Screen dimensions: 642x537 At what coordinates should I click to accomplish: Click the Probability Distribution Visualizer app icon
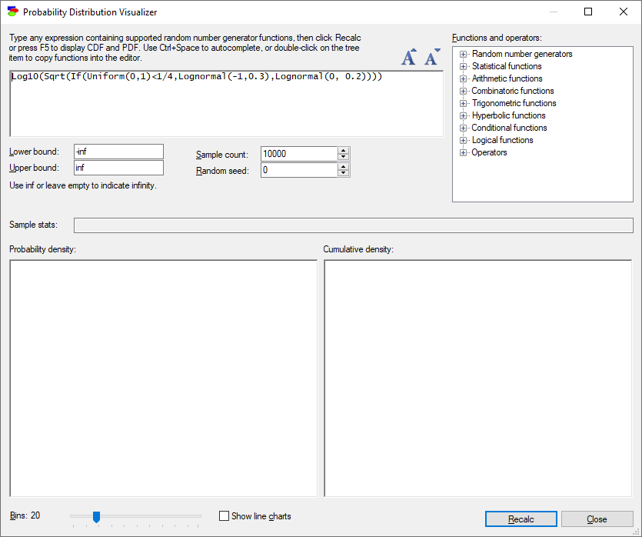[x=13, y=12]
